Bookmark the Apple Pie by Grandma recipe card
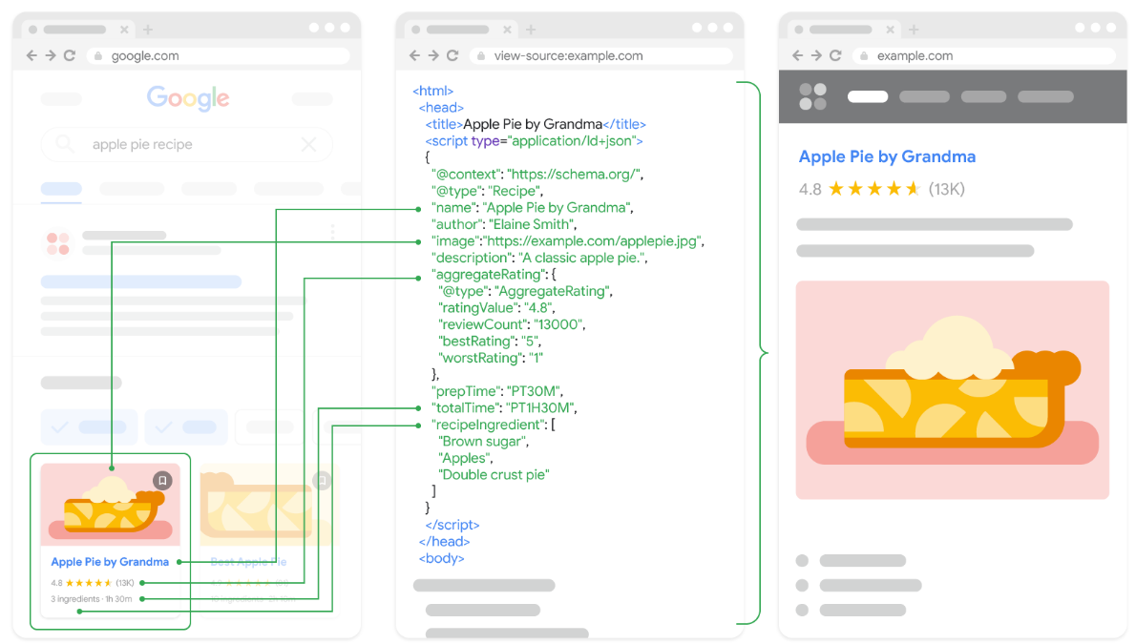This screenshot has width=1136, height=644. point(163,481)
